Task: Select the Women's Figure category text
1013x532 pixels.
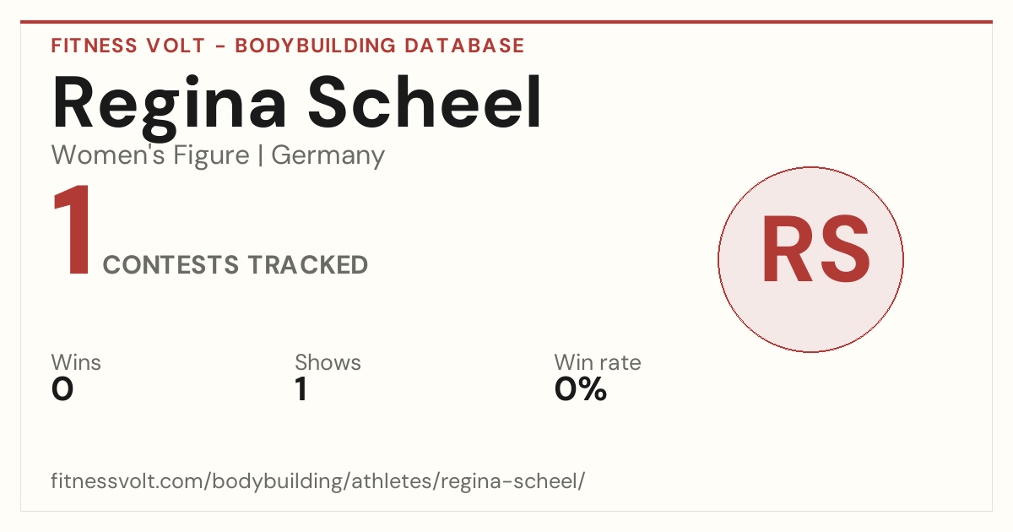Action: 150,155
